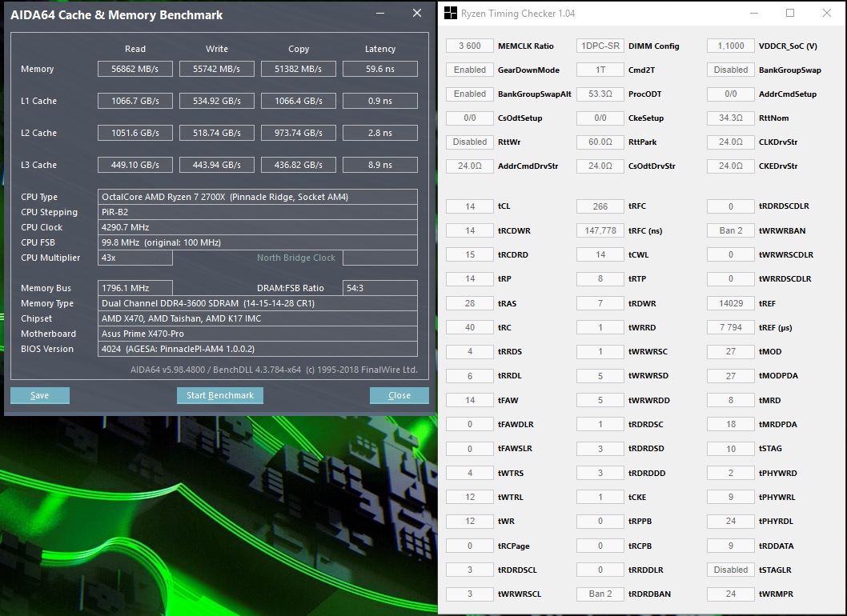847x616 pixels.
Task: Click the RttNom 34.3Ω field
Action: click(x=730, y=118)
